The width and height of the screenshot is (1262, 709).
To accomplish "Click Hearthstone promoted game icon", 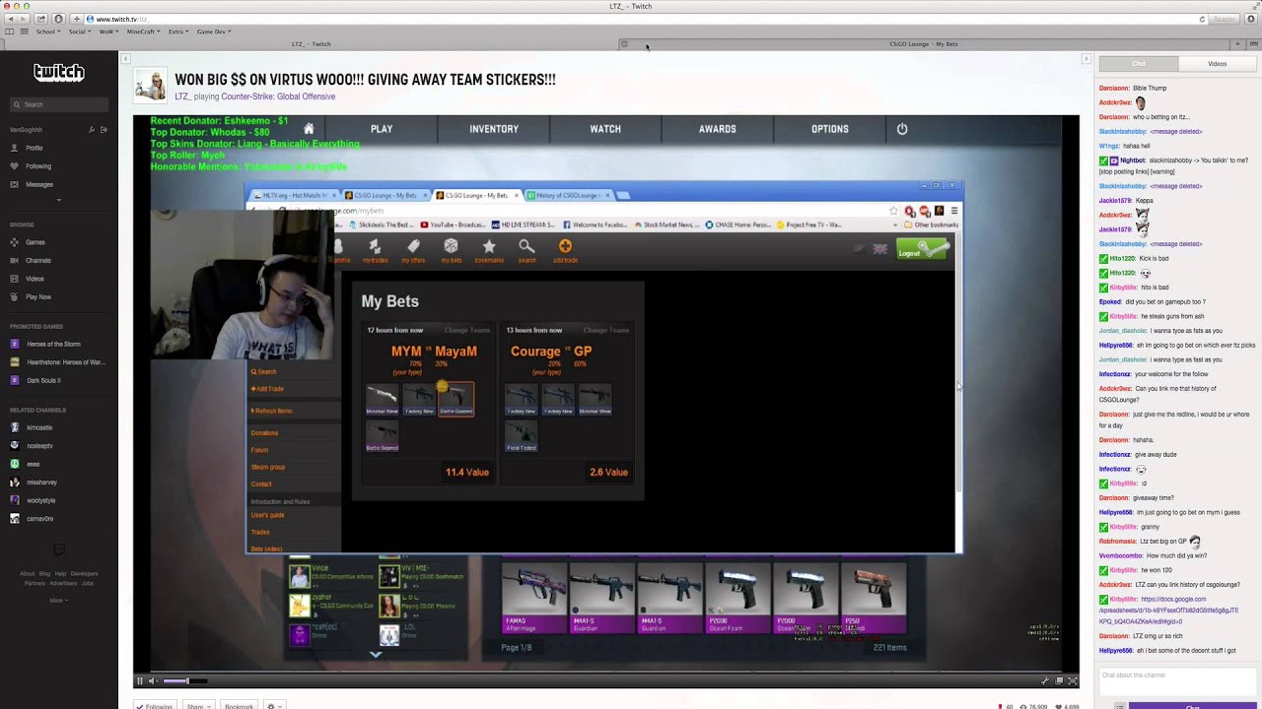I will 15,361.
